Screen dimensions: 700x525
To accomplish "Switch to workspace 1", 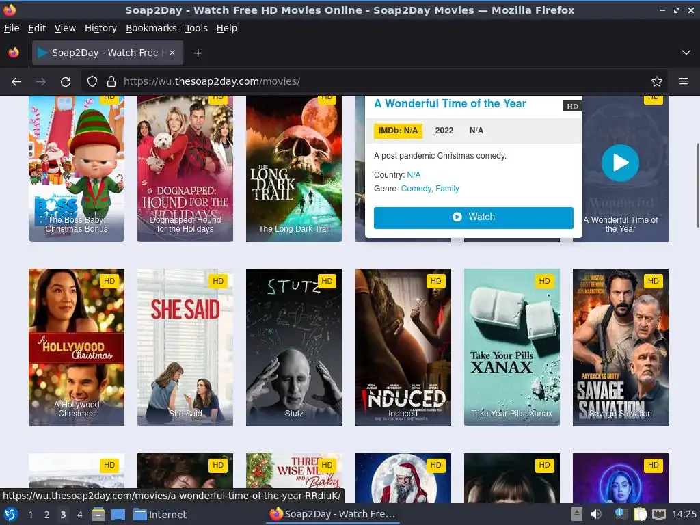I will tap(30, 515).
